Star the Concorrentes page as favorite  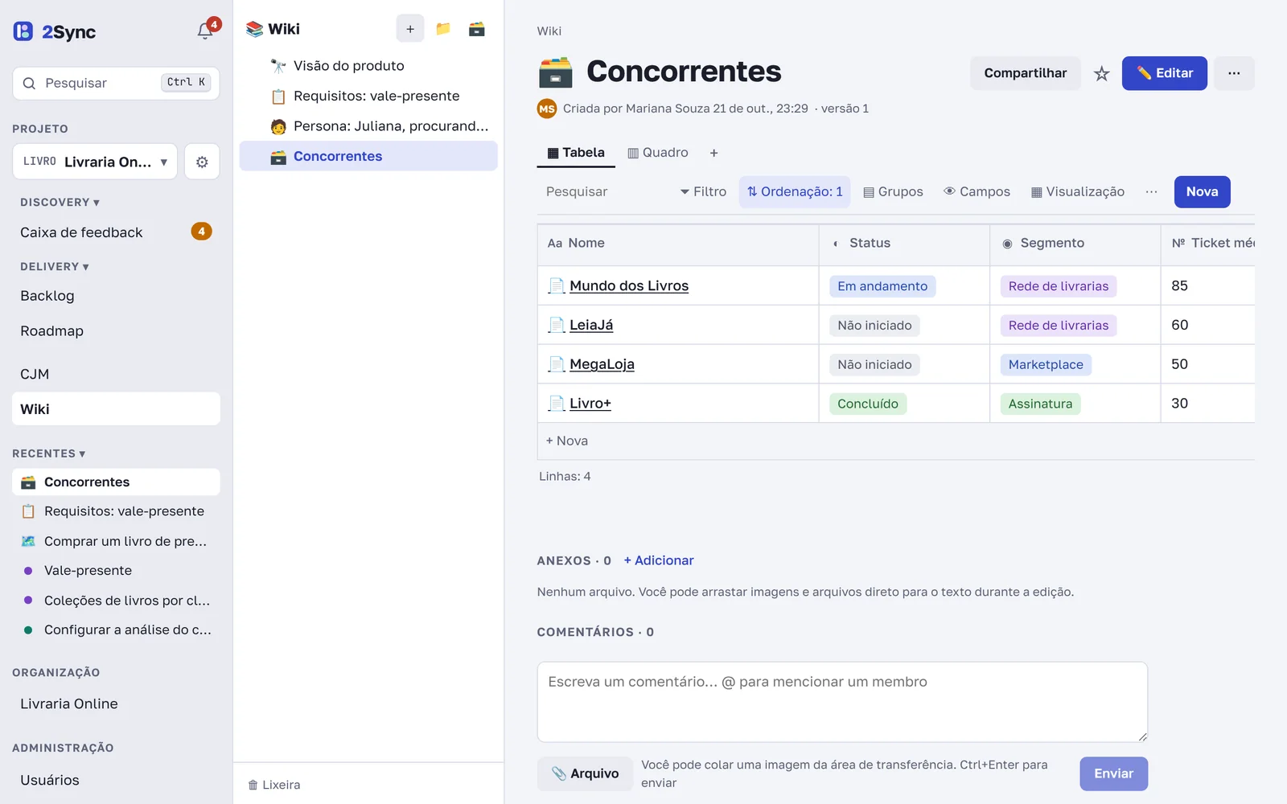tap(1101, 73)
